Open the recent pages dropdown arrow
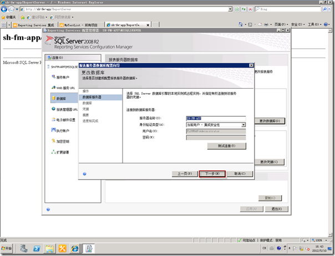 point(17,9)
